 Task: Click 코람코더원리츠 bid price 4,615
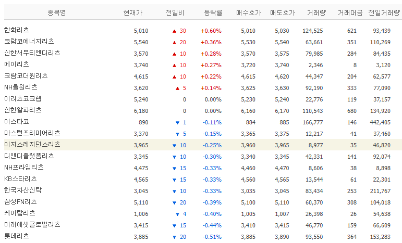tap(248, 76)
